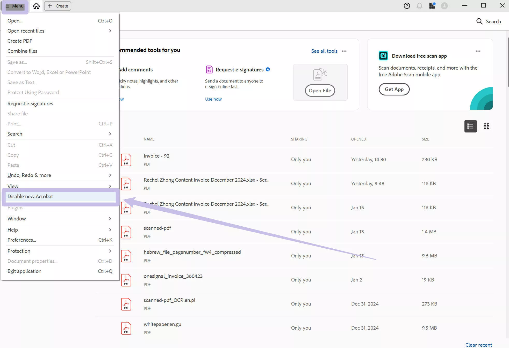Image resolution: width=509 pixels, height=348 pixels.
Task: Open the scanned-pdf file row
Action: 157,228
